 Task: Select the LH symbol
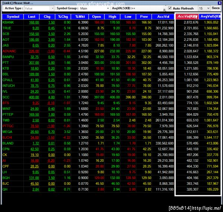click(x=4, y=172)
